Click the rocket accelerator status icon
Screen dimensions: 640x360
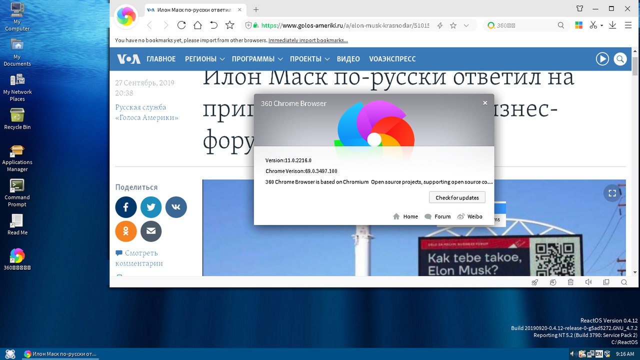click(534, 282)
